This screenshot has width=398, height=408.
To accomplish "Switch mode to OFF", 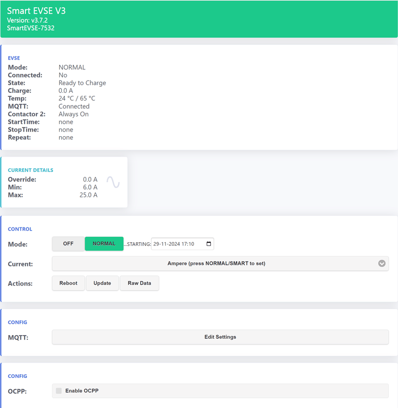I will coord(68,244).
